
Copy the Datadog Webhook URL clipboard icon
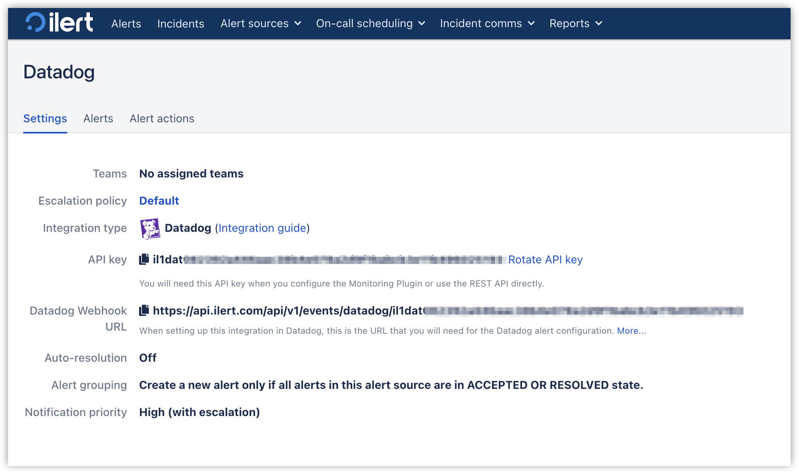144,311
